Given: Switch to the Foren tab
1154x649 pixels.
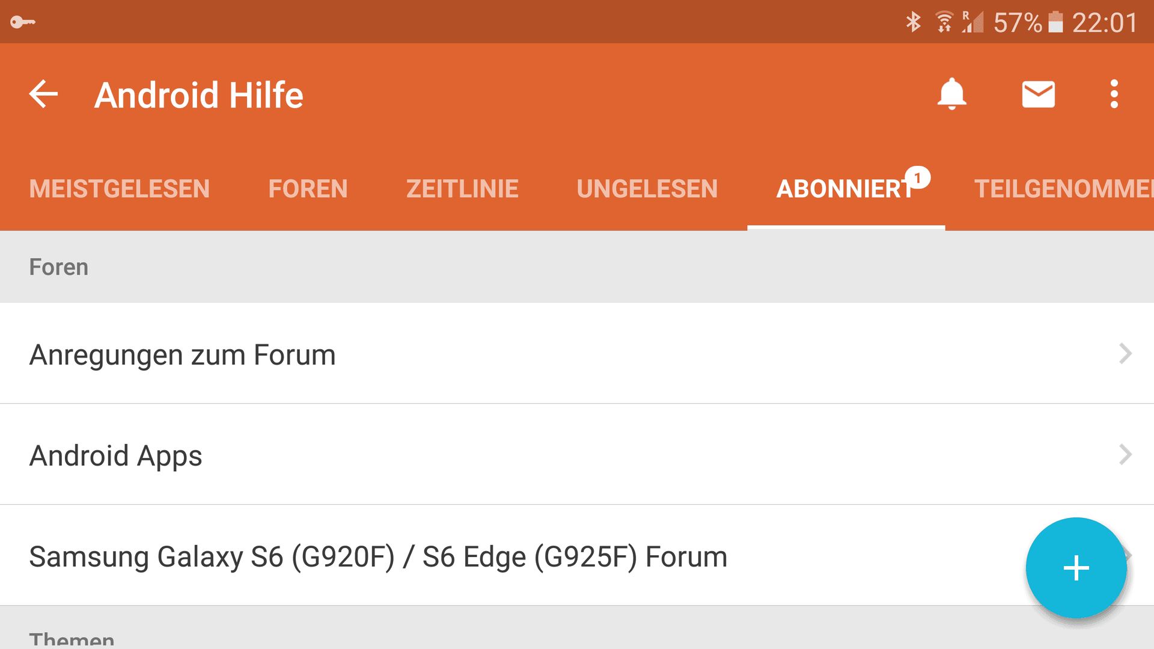Looking at the screenshot, I should (x=308, y=189).
